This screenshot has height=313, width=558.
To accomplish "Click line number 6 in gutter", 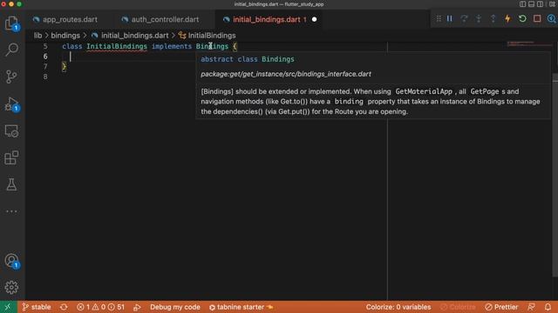I will [x=45, y=57].
